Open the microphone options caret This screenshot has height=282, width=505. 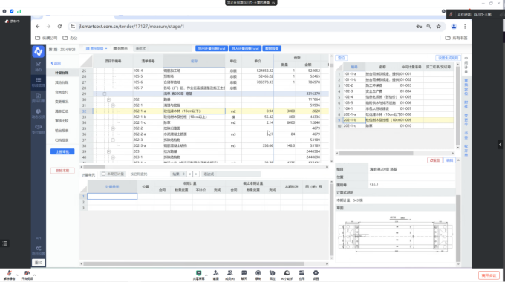[17, 275]
